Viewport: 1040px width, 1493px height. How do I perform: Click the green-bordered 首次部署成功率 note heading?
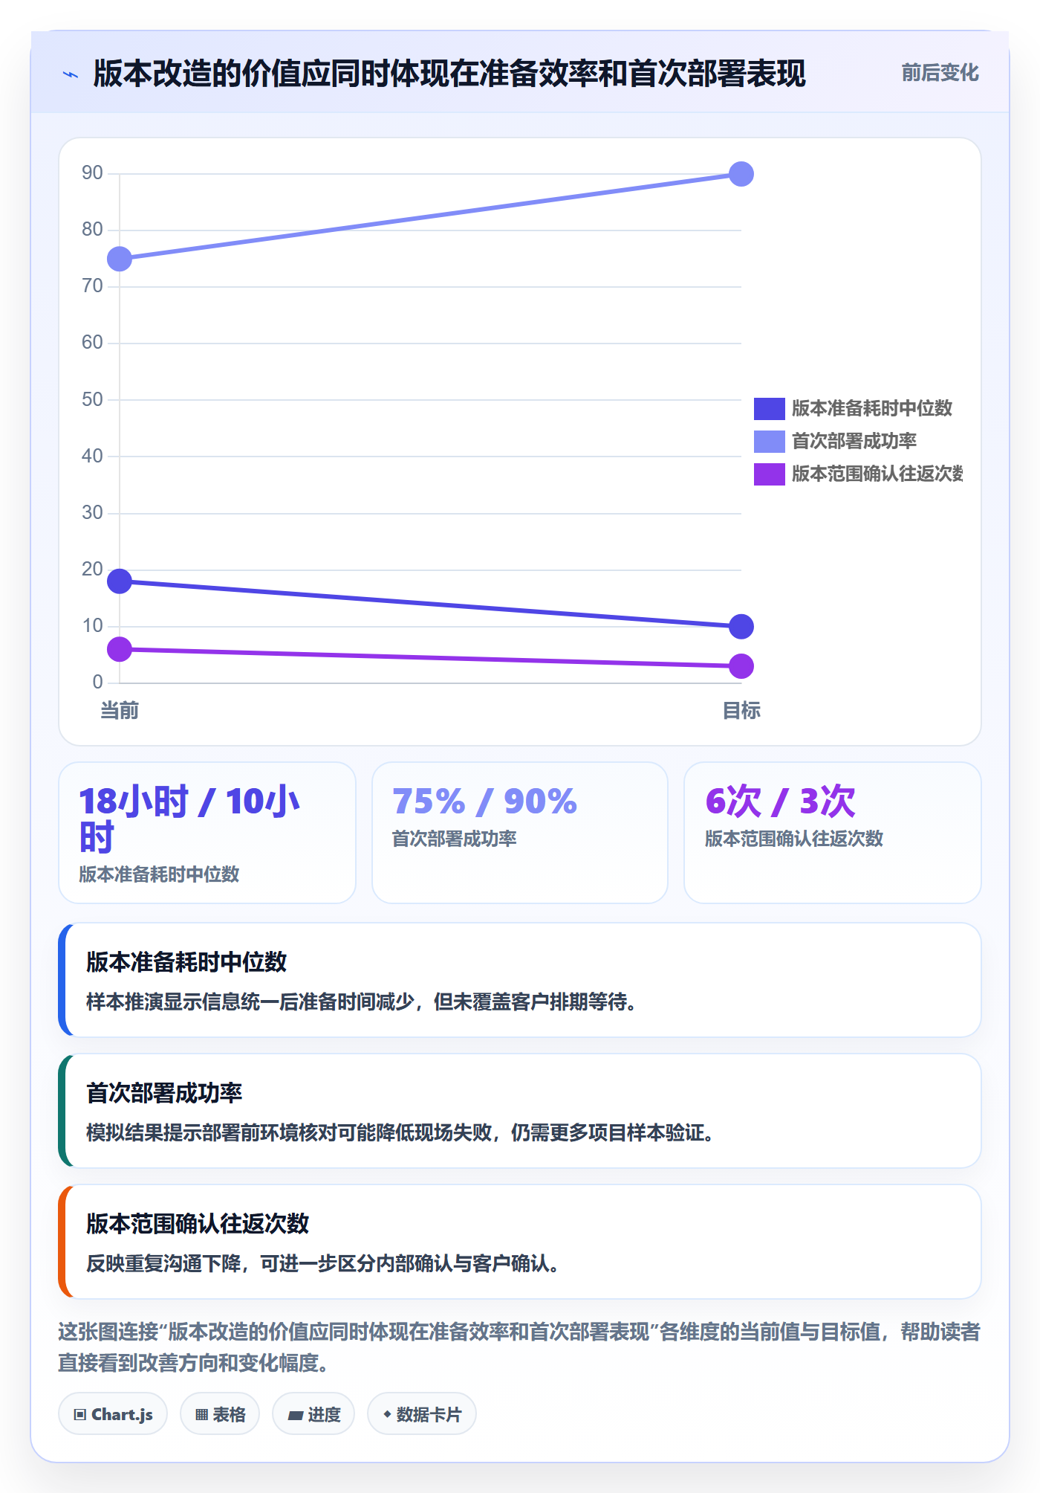[x=164, y=1093]
